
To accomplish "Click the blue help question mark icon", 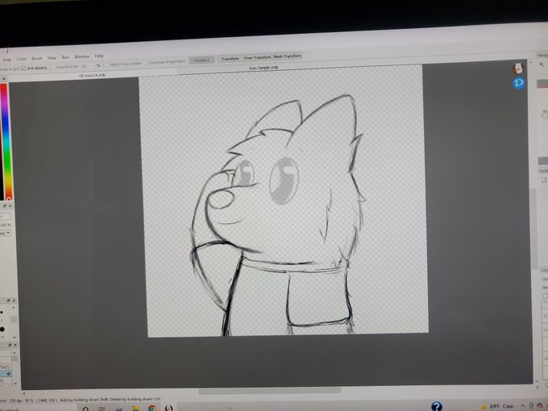I will pos(437,406).
